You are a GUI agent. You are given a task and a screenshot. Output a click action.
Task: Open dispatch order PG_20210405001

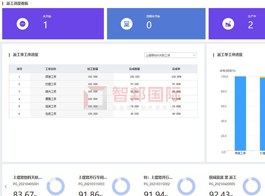coord(26,184)
